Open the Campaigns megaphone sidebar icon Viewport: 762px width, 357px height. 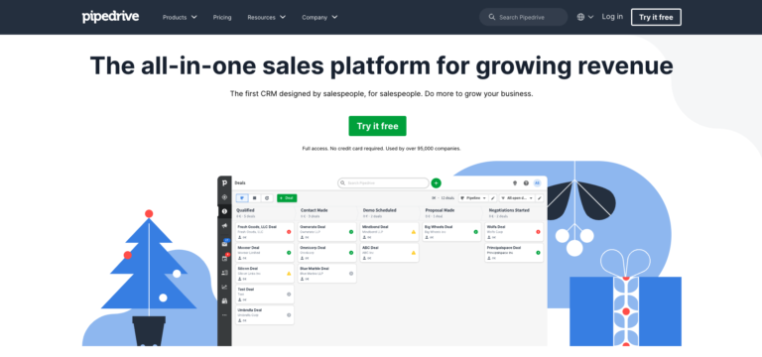click(x=224, y=225)
